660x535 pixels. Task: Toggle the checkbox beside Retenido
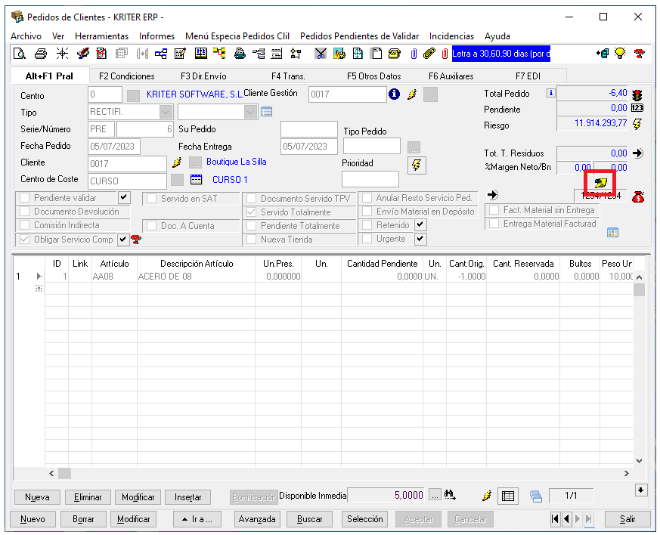pyautogui.click(x=421, y=225)
